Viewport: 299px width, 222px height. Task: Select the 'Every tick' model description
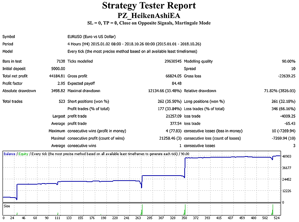click(x=132, y=51)
